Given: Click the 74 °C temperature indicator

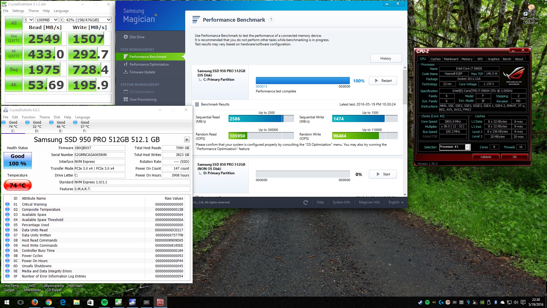Looking at the screenshot, I should (18, 185).
